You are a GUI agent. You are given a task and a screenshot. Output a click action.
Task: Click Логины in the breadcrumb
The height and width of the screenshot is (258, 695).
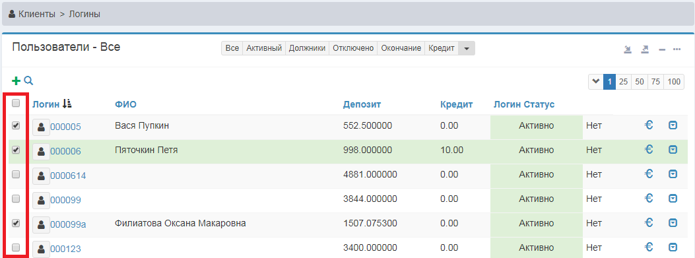tap(84, 14)
